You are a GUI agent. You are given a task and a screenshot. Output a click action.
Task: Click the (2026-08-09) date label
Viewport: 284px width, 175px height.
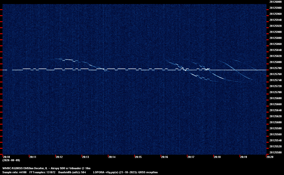pyautogui.click(x=11, y=160)
